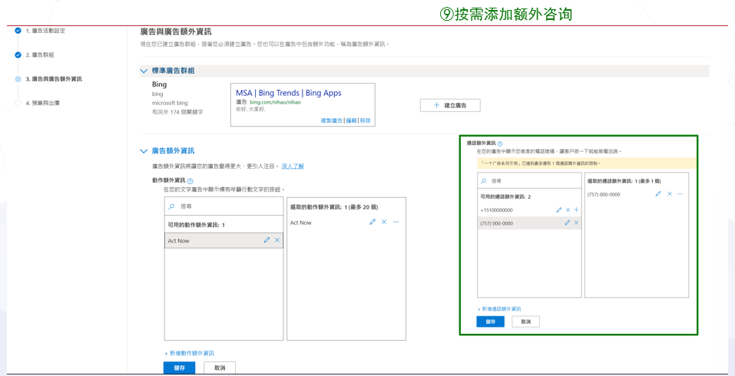Delete Act Now in selected action extensions list
Screen dimensions: 735x376
384,222
